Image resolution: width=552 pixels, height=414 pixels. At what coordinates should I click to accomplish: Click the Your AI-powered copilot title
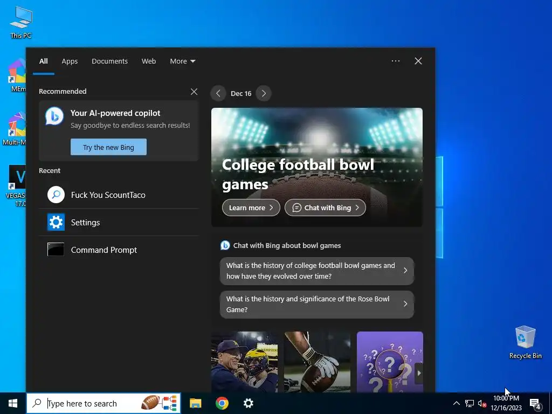[115, 113]
